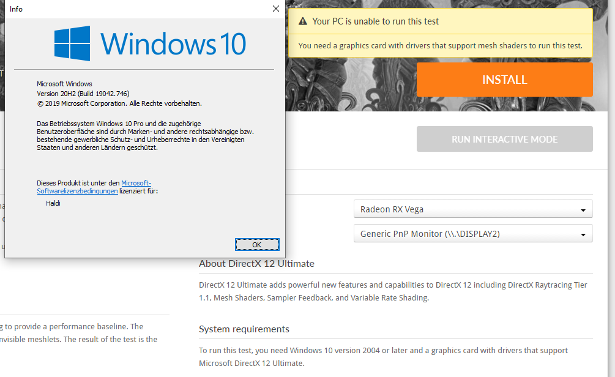Screen dimensions: 615x377
Task: Click OK in the Windows Info dialog
Action: (x=257, y=244)
